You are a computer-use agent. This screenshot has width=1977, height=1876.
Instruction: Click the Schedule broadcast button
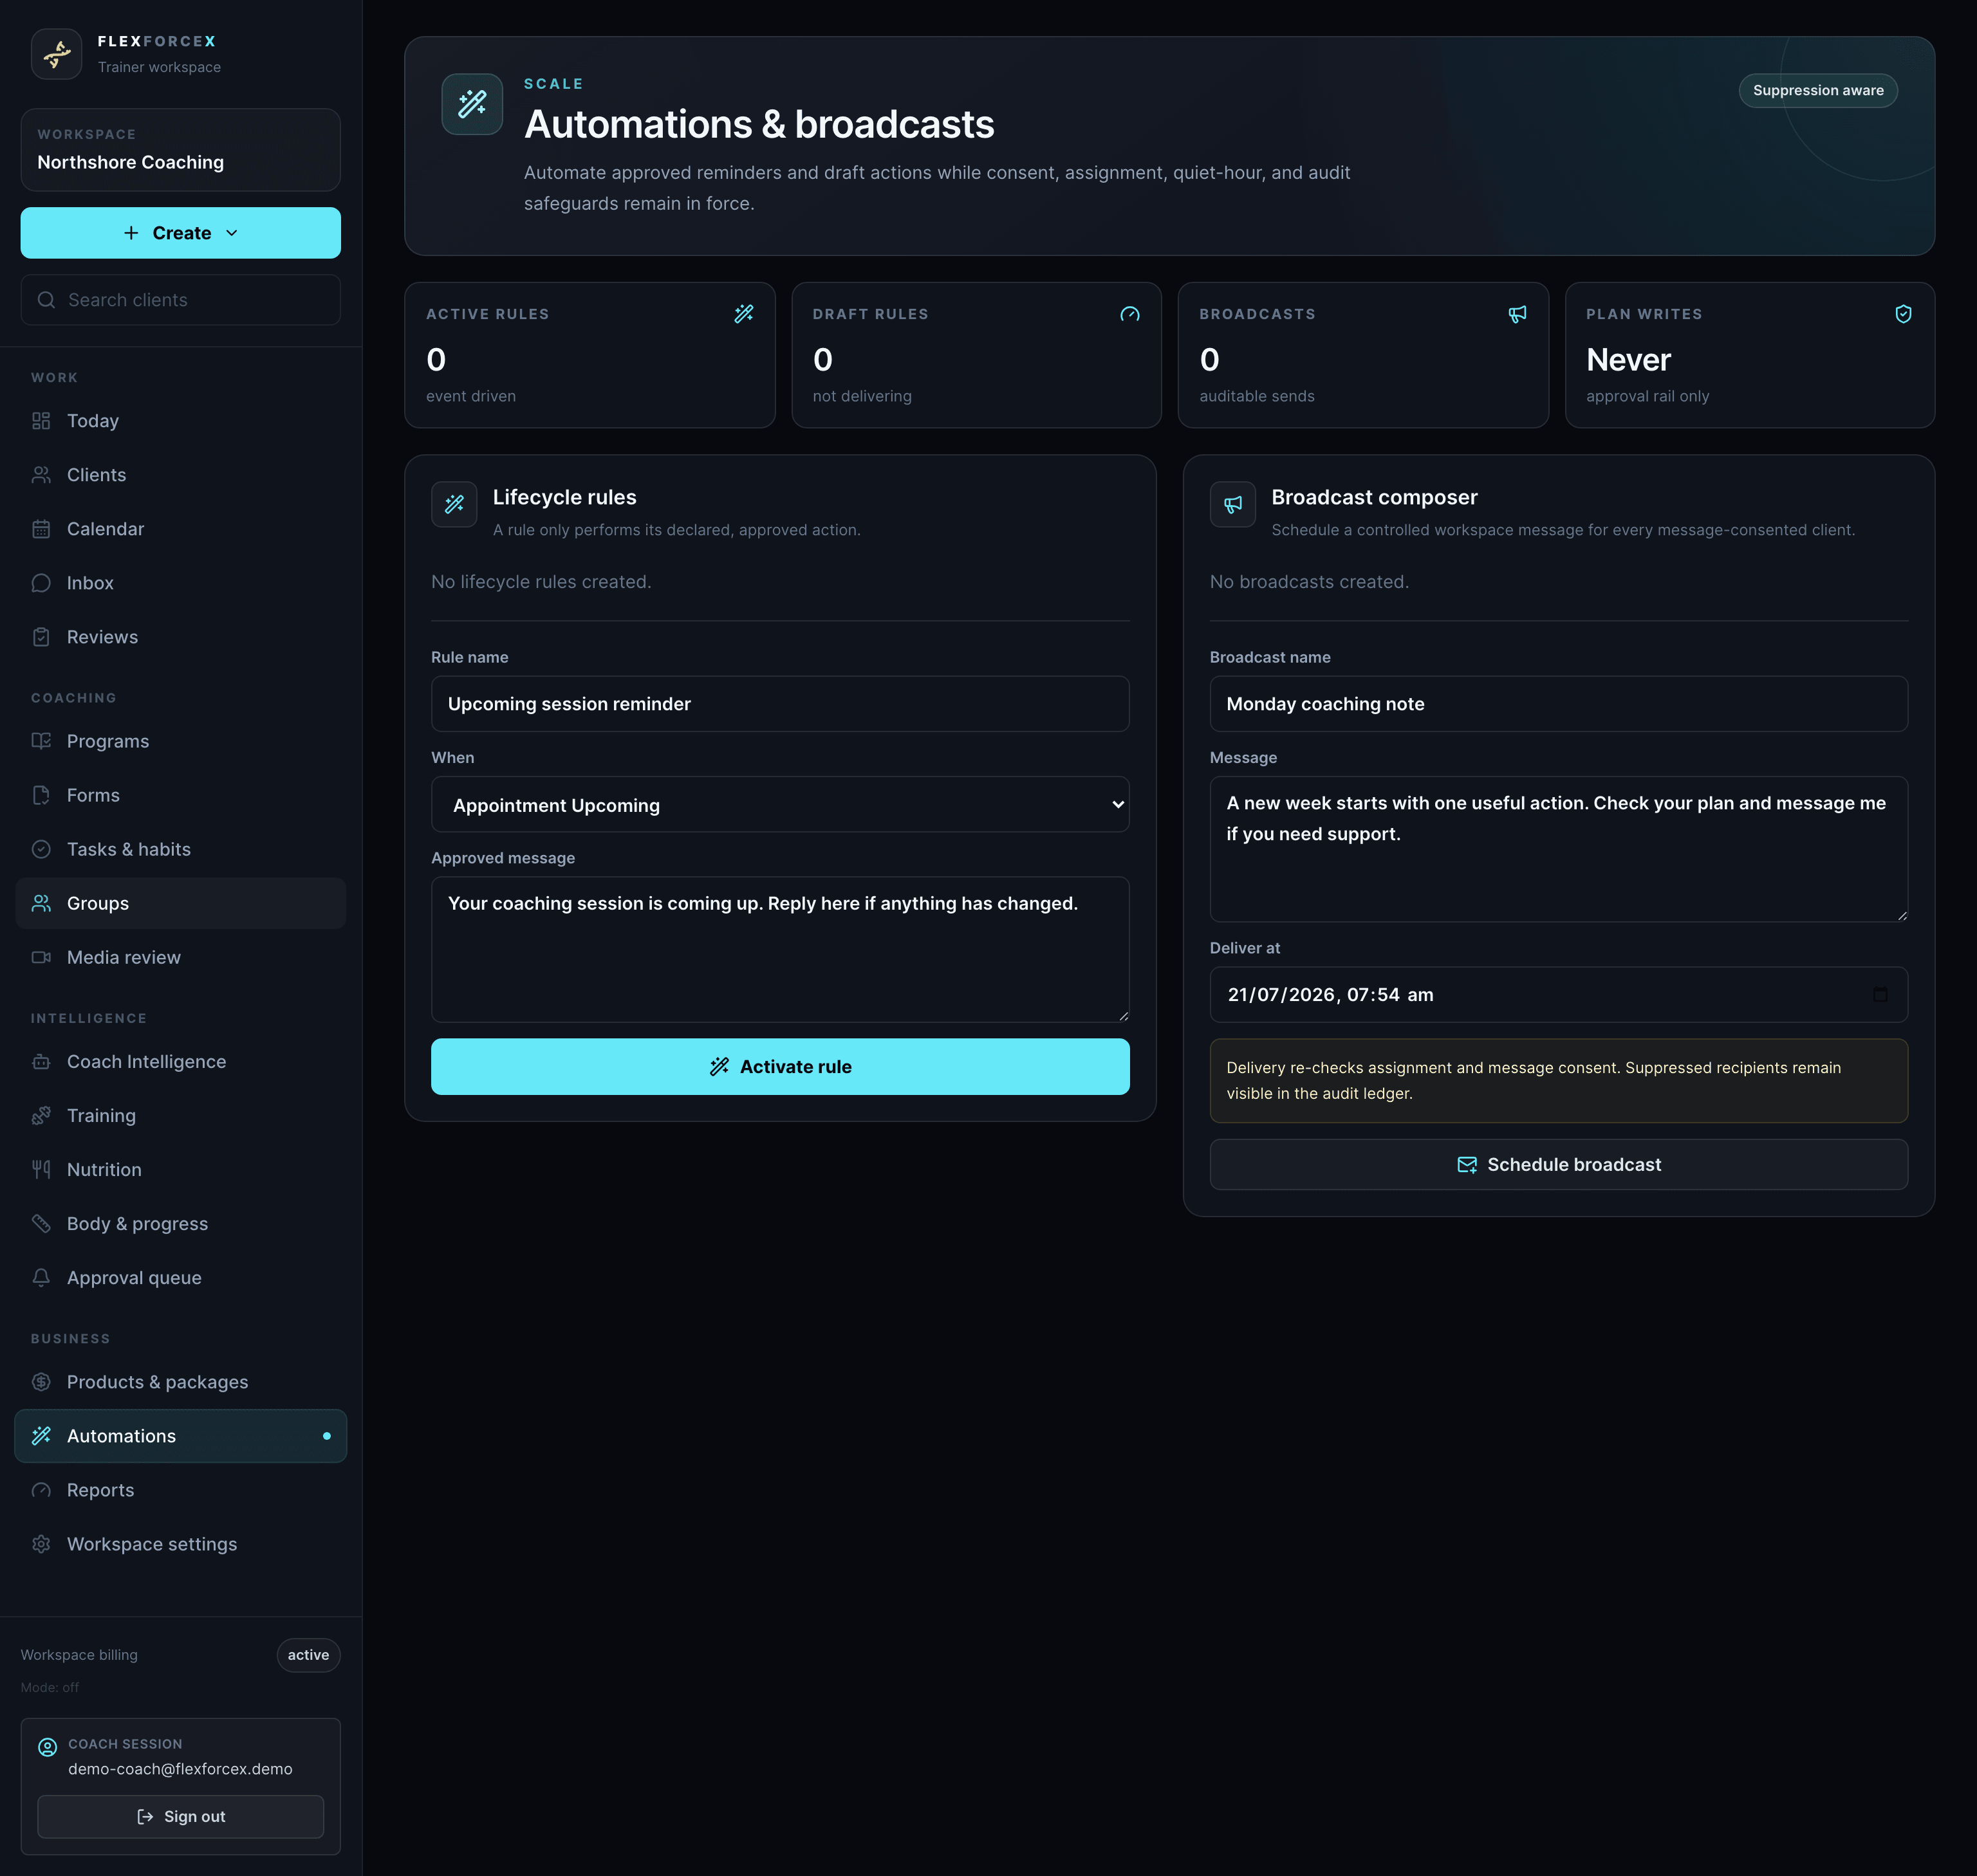click(x=1559, y=1164)
